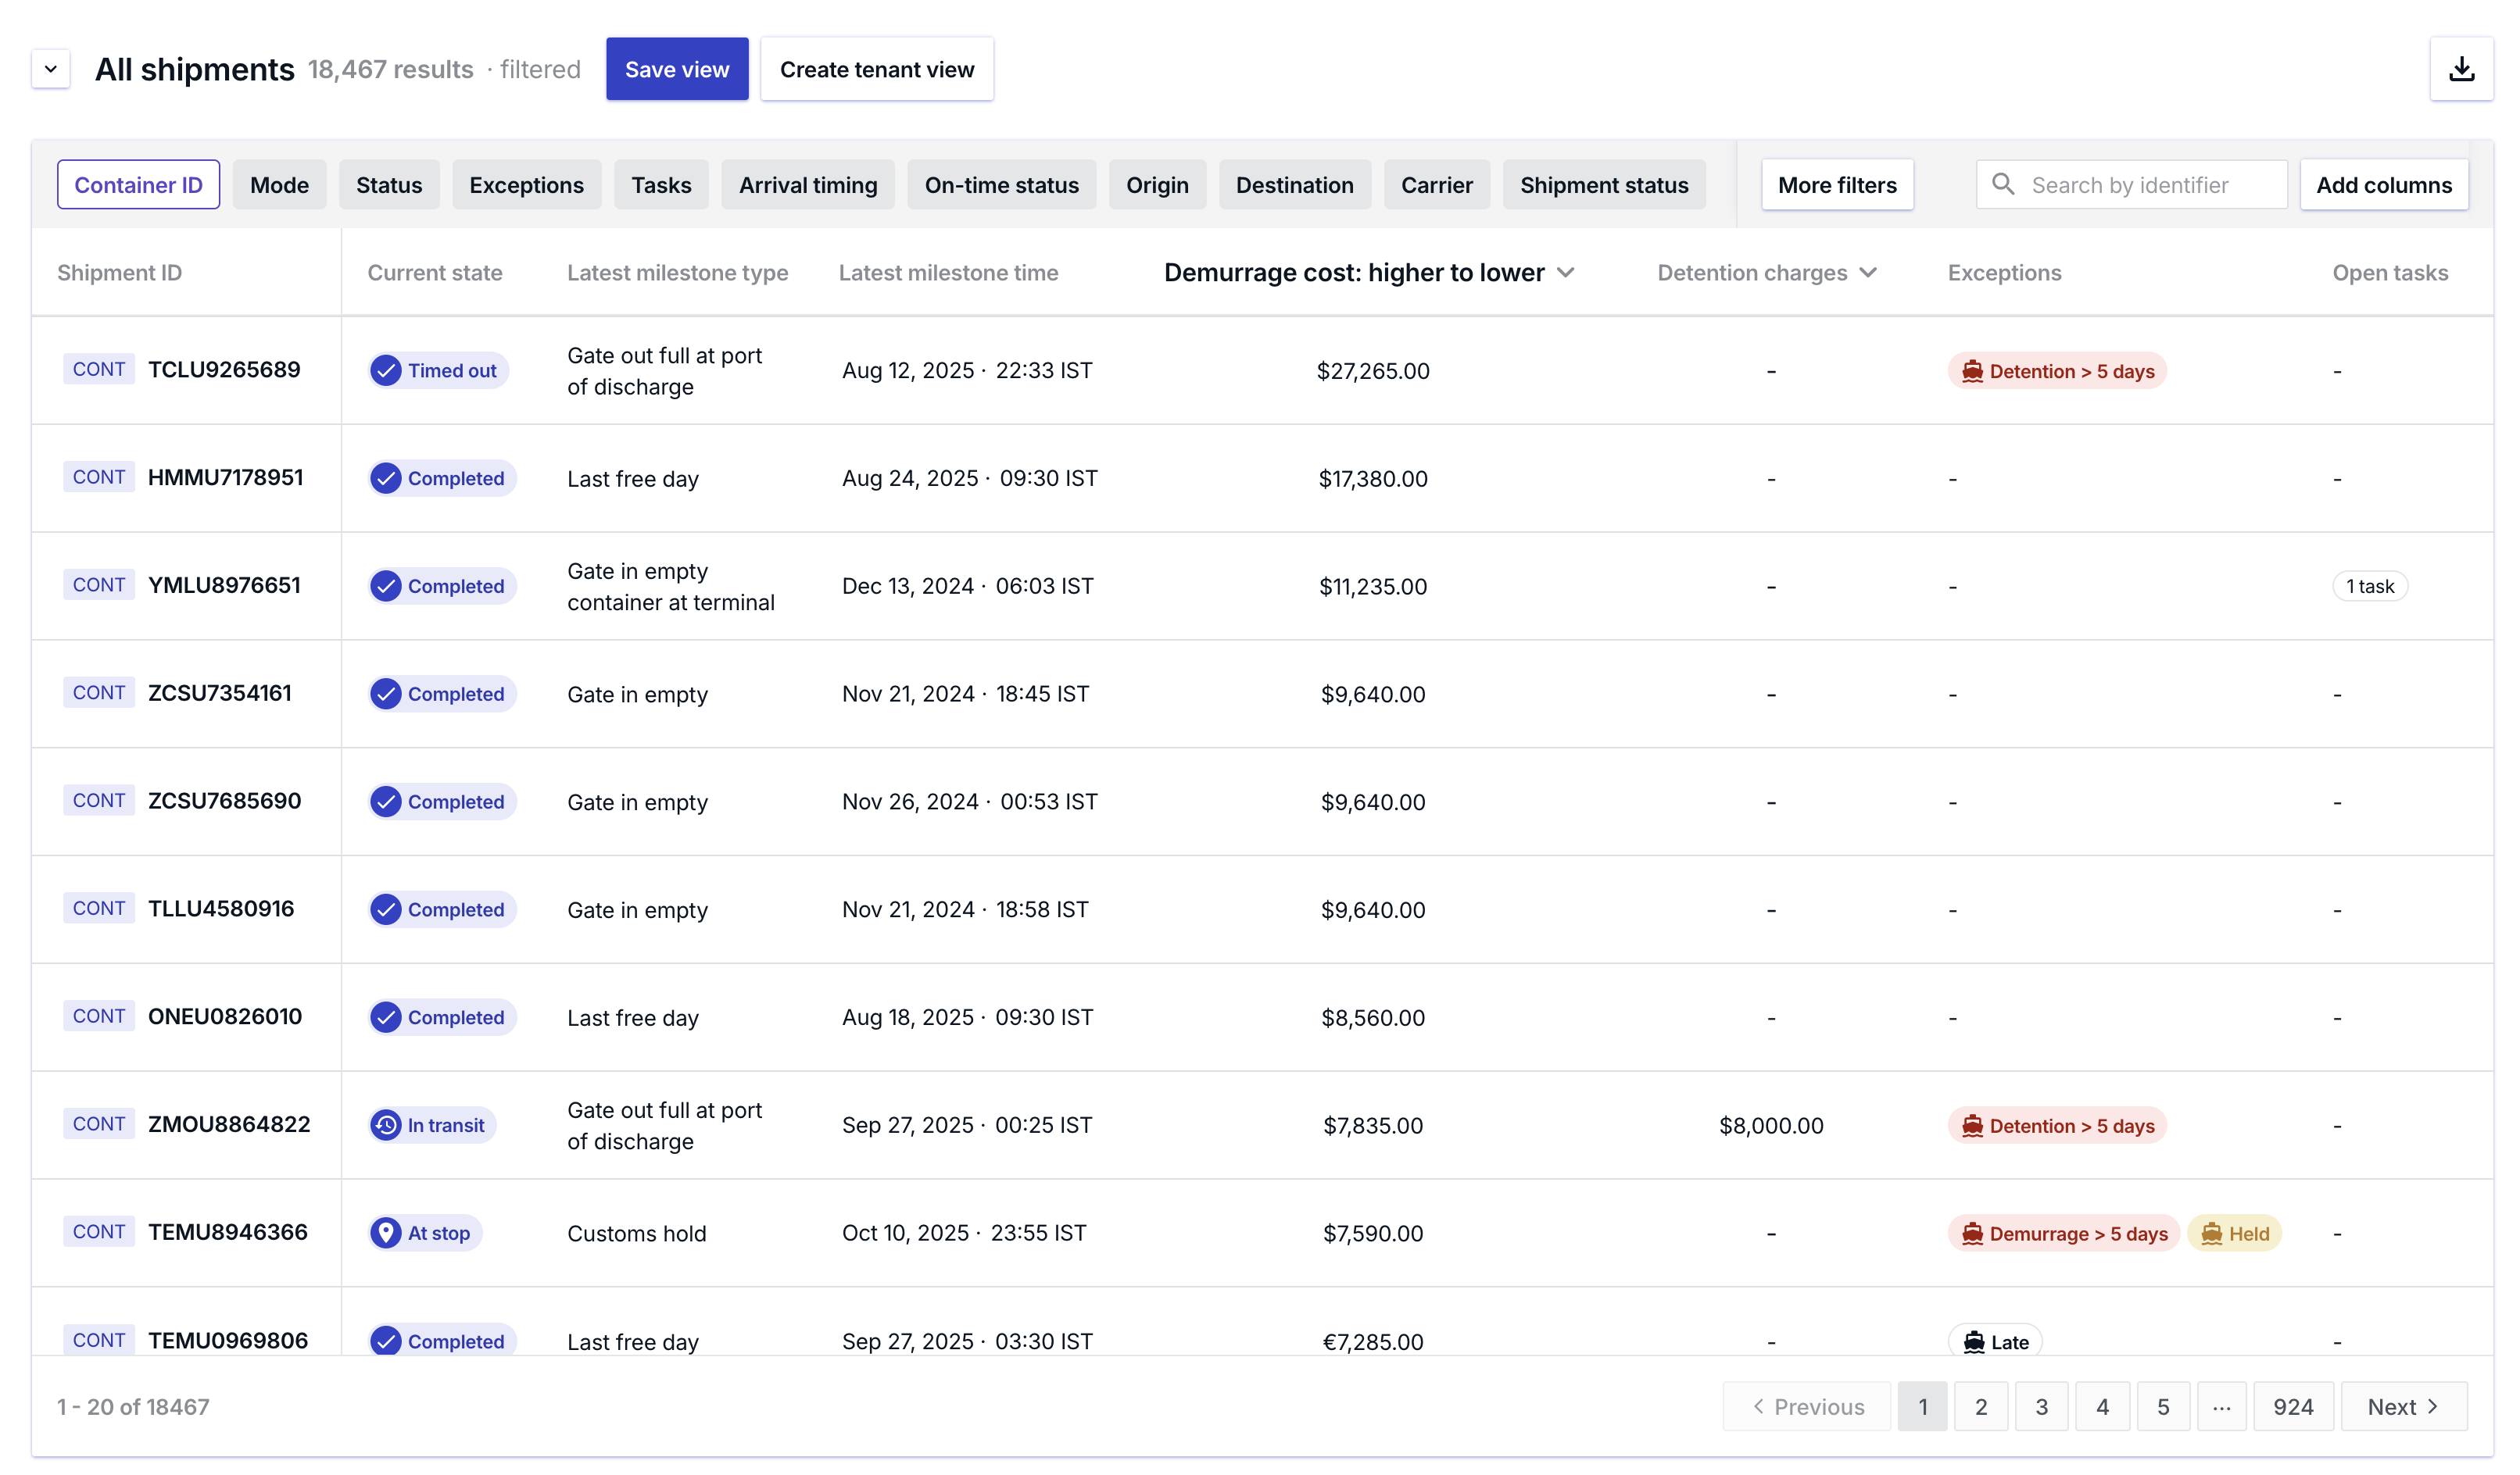The image size is (2520, 1475).
Task: Click the Timed out status checkmark icon
Action: click(x=386, y=371)
